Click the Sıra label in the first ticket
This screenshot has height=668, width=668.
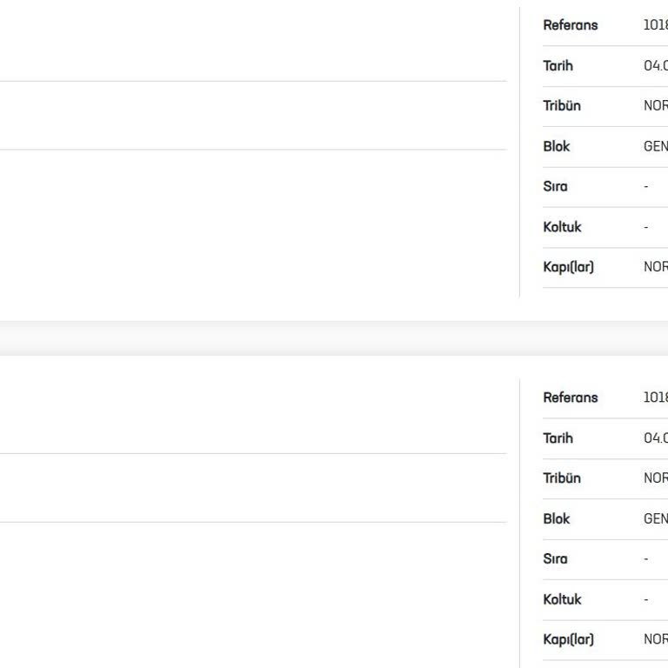click(x=554, y=186)
